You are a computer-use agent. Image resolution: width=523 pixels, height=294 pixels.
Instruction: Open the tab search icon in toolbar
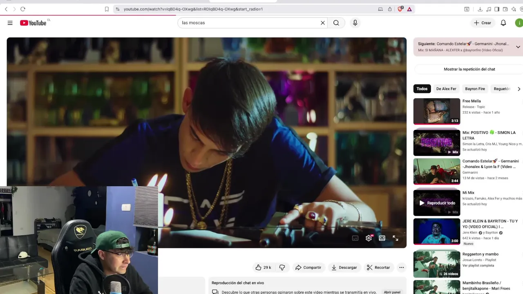467,9
